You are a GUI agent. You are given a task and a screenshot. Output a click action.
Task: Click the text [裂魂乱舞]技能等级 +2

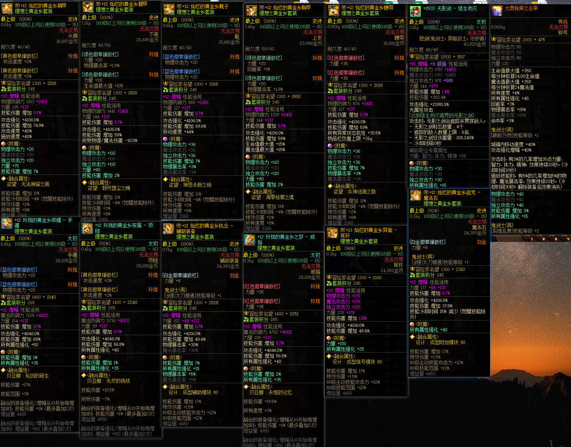(515, 230)
